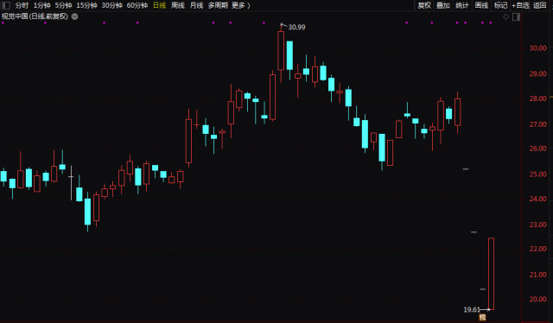Click the 27.00 price axis label
The width and height of the screenshot is (553, 323).
(x=537, y=124)
